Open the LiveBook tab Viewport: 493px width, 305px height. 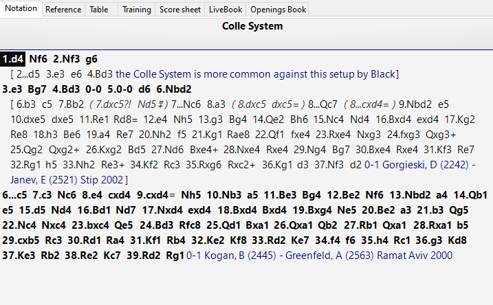click(x=225, y=10)
